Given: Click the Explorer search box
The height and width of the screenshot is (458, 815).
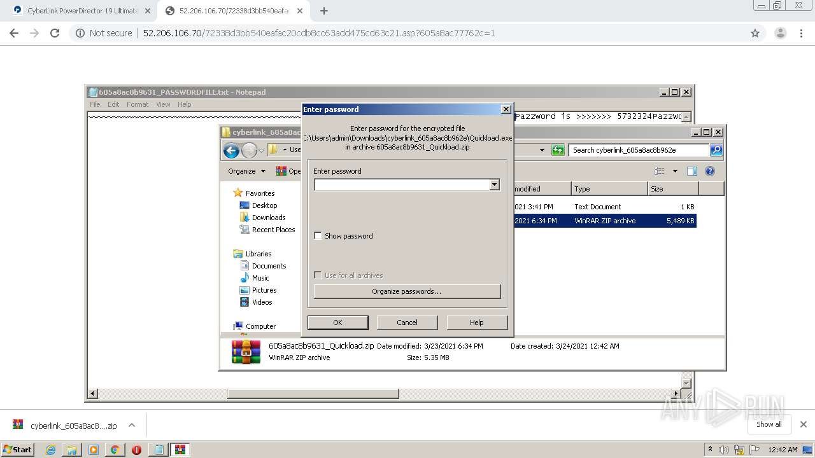Looking at the screenshot, I should point(639,150).
